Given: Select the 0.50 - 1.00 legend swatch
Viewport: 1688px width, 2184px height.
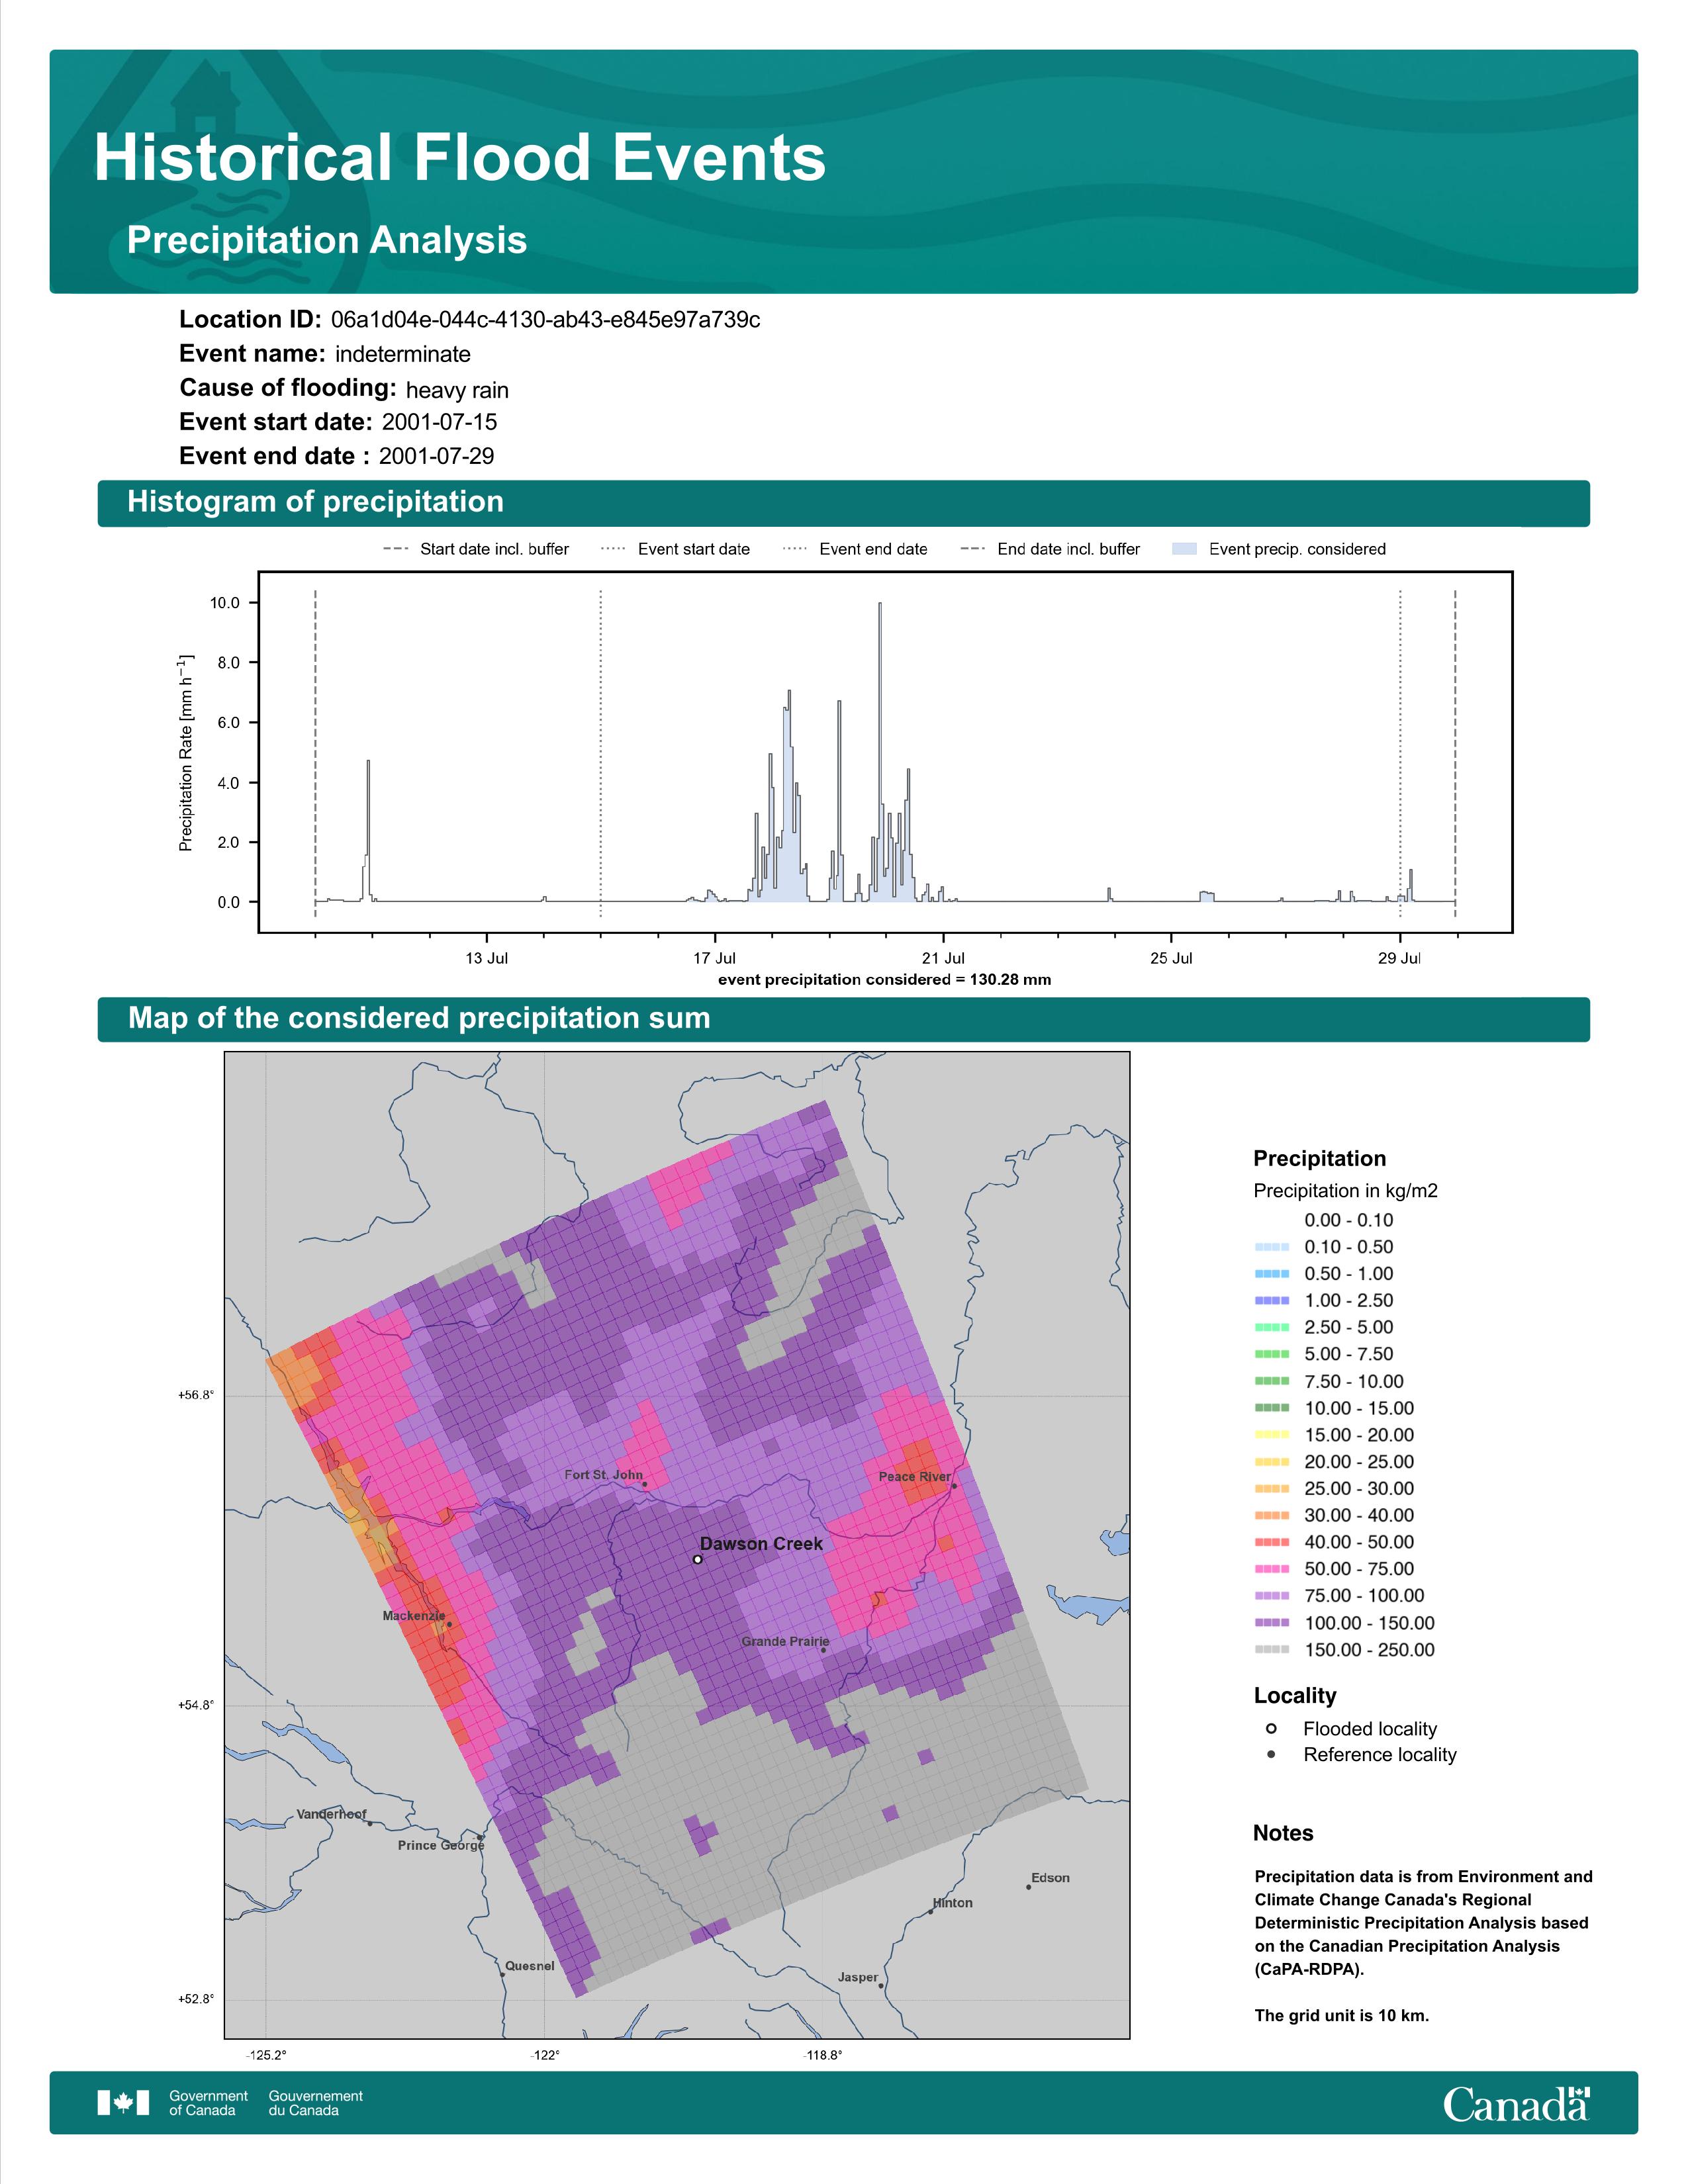Looking at the screenshot, I should [x=1272, y=1274].
